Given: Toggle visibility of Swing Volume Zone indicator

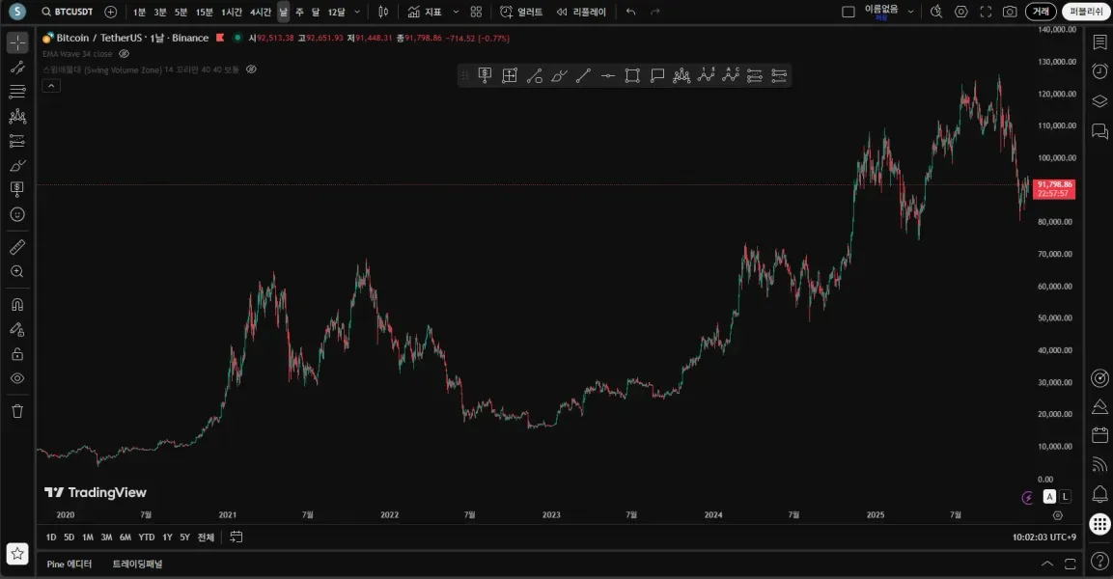Looking at the screenshot, I should [251, 69].
